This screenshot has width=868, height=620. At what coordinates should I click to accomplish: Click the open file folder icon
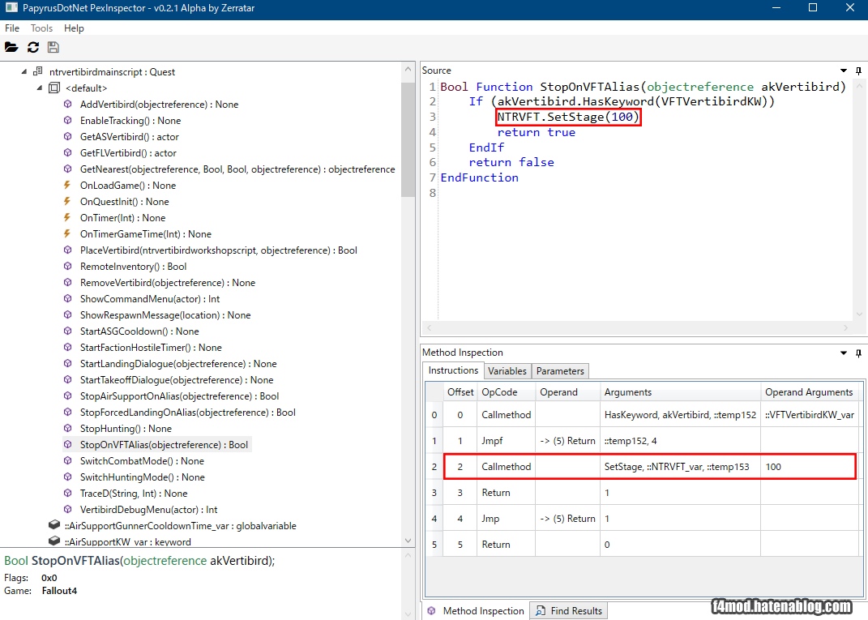[11, 48]
